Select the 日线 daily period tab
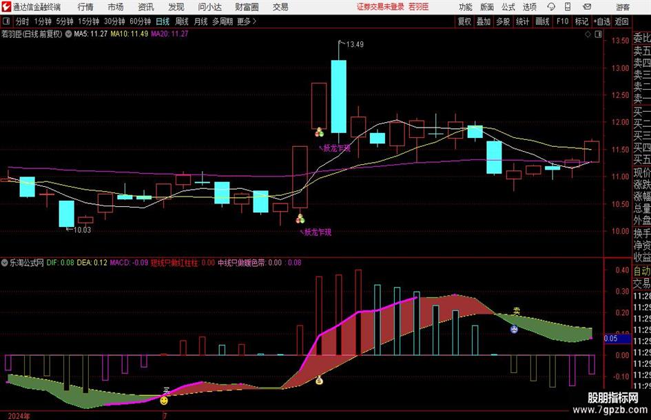The height and width of the screenshot is (420, 651). pos(163,21)
